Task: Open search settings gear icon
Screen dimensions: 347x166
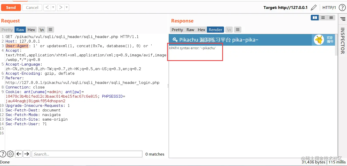Action: click(x=10, y=154)
